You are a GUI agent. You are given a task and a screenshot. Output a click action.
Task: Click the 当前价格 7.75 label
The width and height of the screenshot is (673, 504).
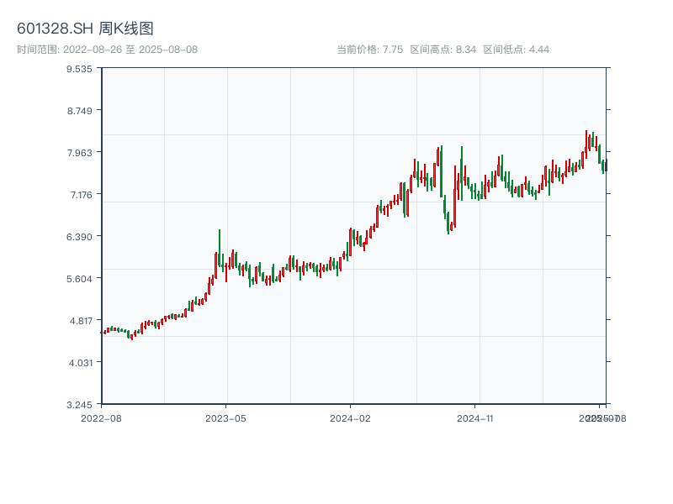pyautogui.click(x=370, y=50)
